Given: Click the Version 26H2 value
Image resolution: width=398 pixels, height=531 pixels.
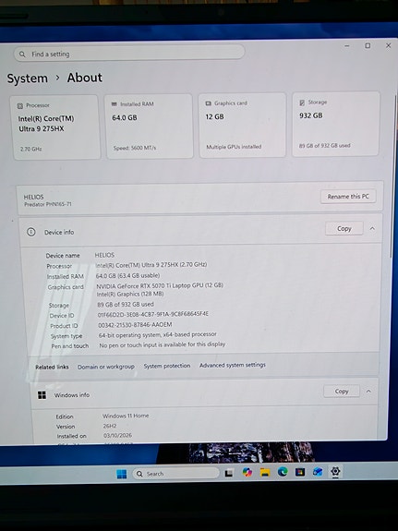Looking at the screenshot, I should (x=110, y=426).
